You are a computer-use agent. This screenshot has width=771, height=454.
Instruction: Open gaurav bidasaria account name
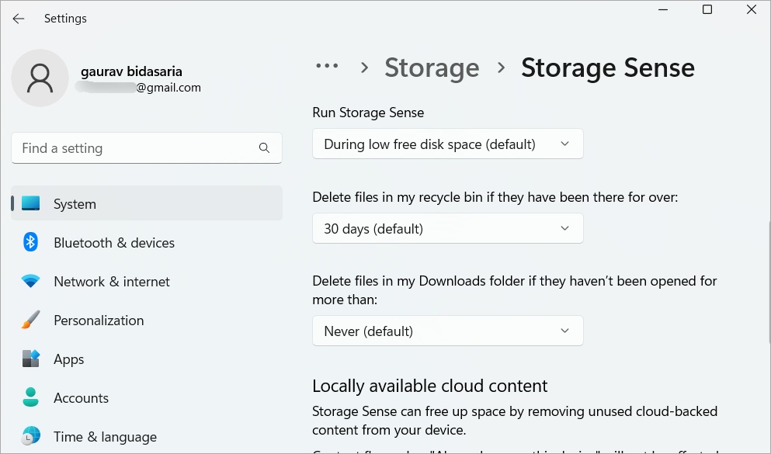tap(131, 71)
